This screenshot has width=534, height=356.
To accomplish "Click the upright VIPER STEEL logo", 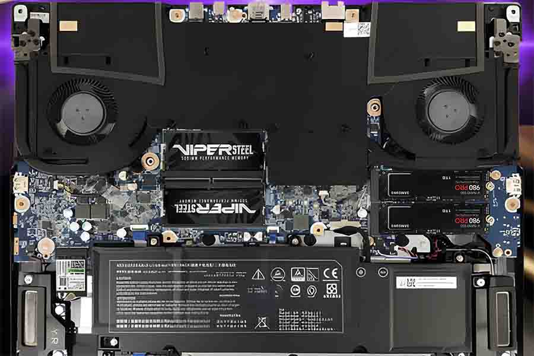I will point(212,149).
